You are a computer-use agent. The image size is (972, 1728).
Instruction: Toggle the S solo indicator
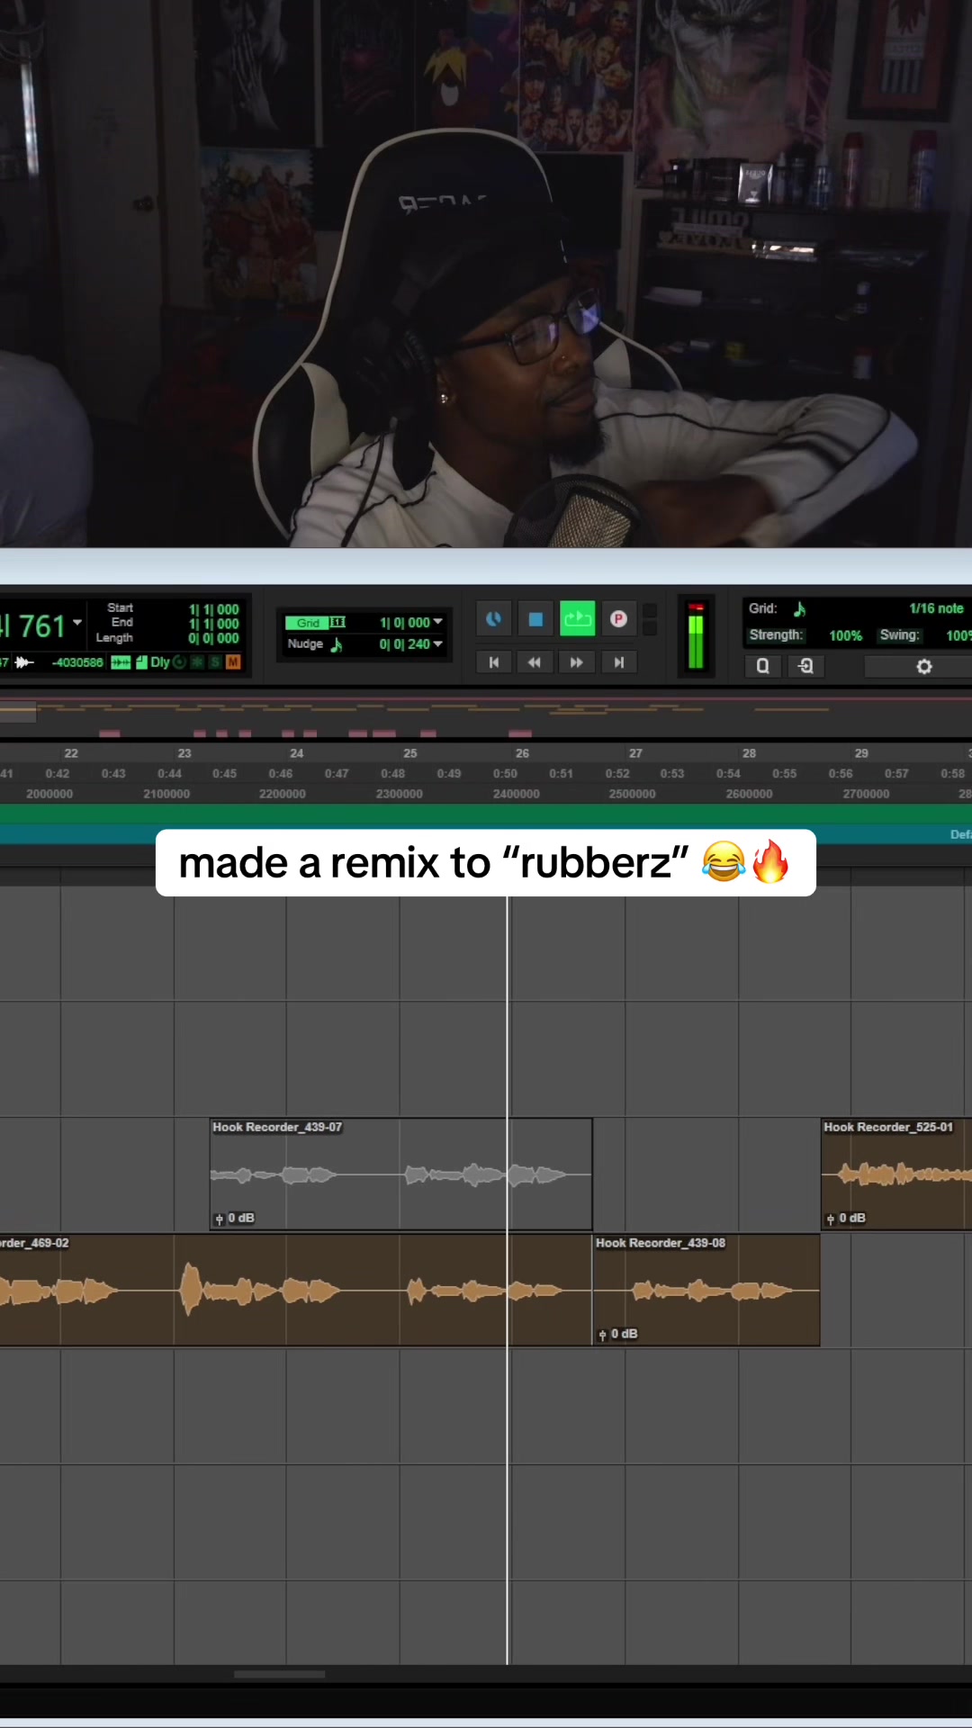click(215, 662)
